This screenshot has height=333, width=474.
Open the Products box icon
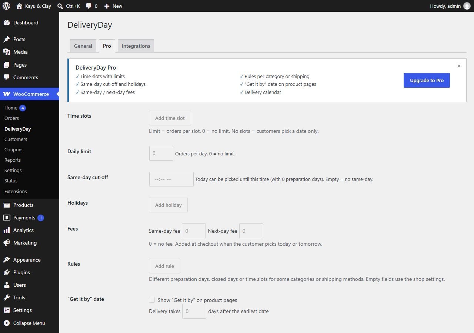point(7,205)
